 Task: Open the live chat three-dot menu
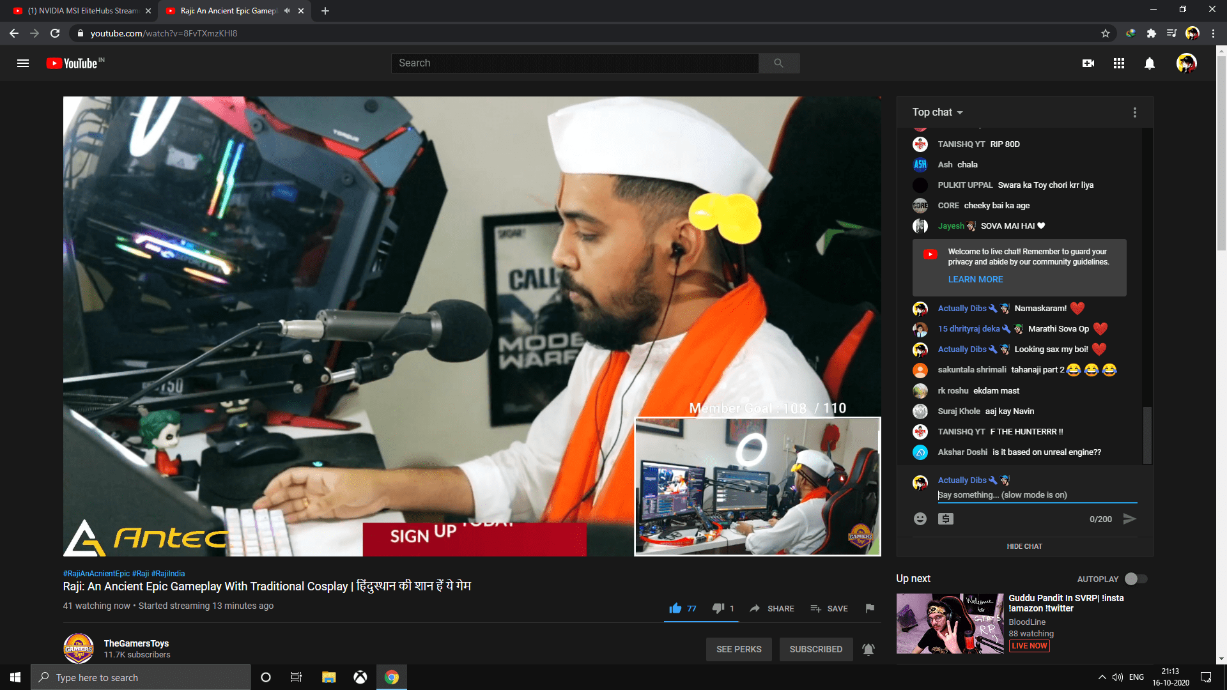tap(1135, 112)
